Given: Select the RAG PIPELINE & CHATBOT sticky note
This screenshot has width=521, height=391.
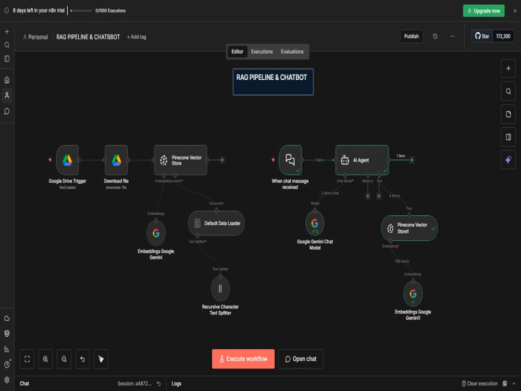Looking at the screenshot, I should tap(273, 82).
